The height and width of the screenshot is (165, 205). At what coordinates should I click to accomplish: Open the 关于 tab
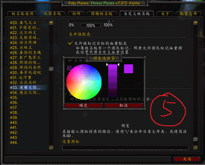[165, 14]
